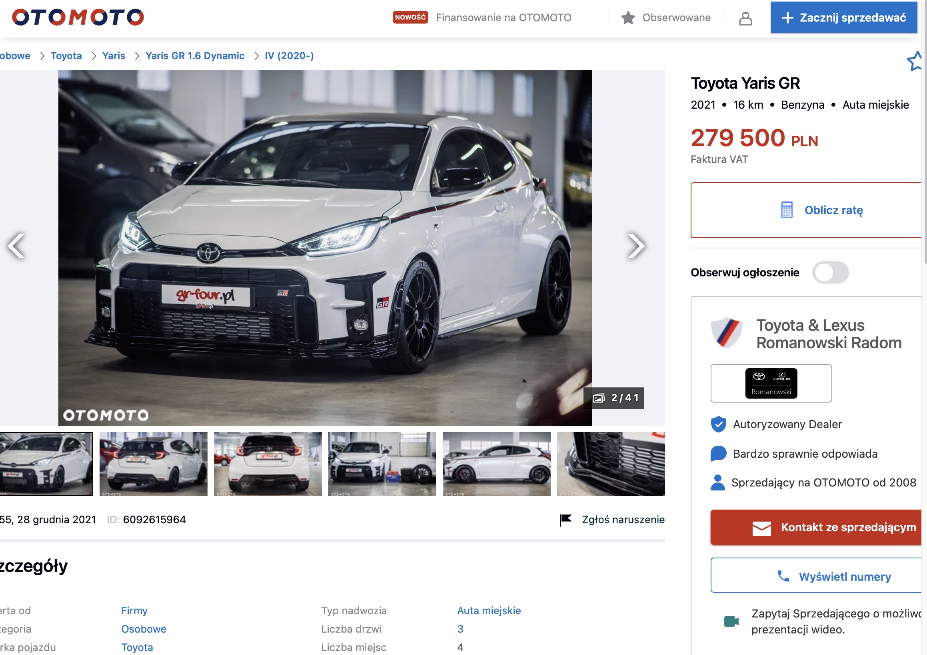The width and height of the screenshot is (927, 655).
Task: Toggle Obserwuj ogłoszenie switch
Action: point(830,272)
